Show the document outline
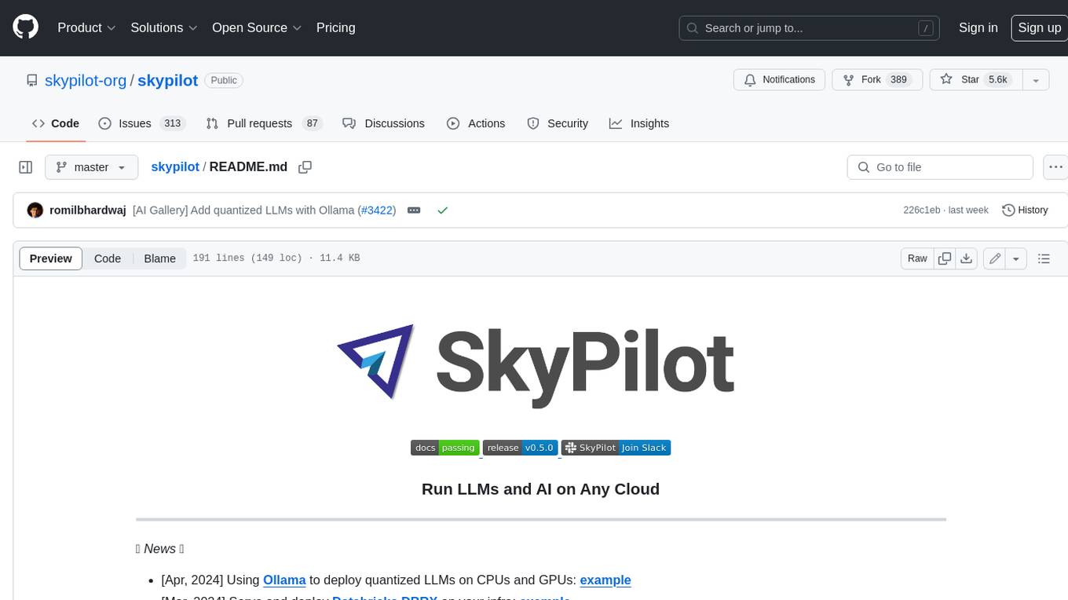1068x600 pixels. click(1044, 258)
